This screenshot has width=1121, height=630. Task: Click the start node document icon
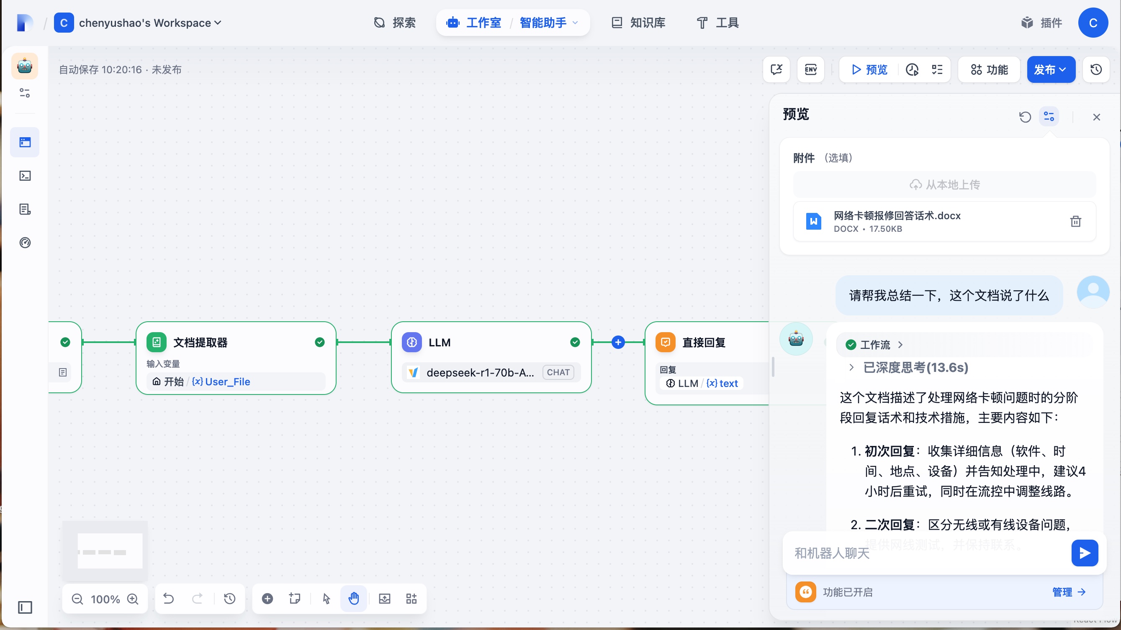click(x=63, y=372)
